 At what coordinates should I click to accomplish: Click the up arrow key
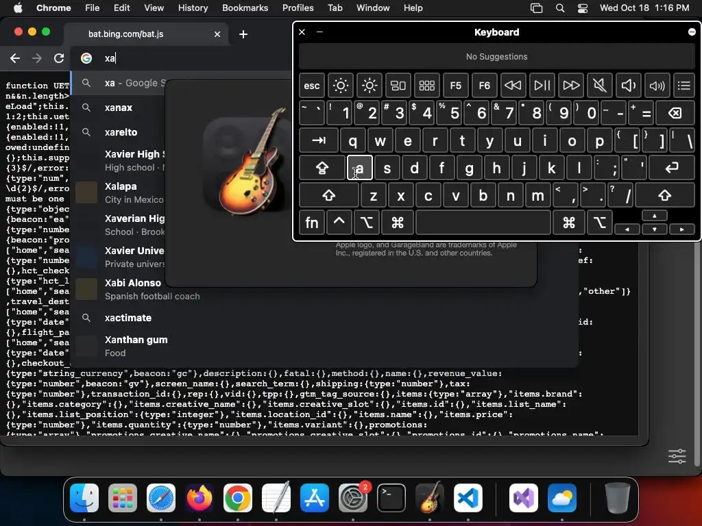click(x=655, y=216)
